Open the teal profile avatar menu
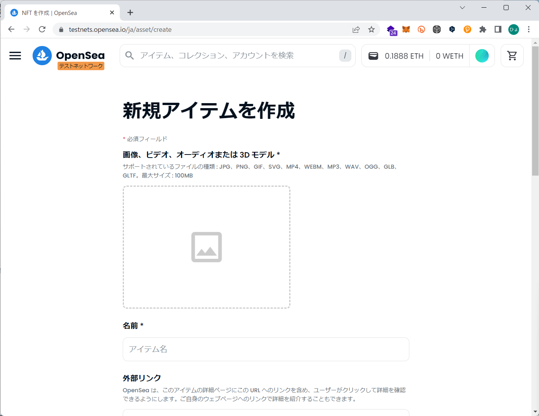Image resolution: width=539 pixels, height=416 pixels. [482, 56]
